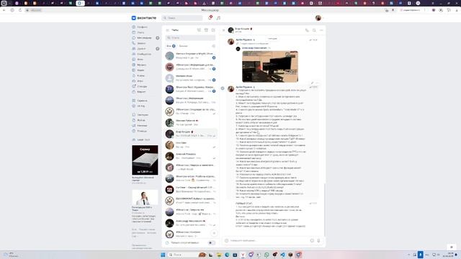
Task: Open the conversation partner's avatar in chat header
Action: click(230, 30)
